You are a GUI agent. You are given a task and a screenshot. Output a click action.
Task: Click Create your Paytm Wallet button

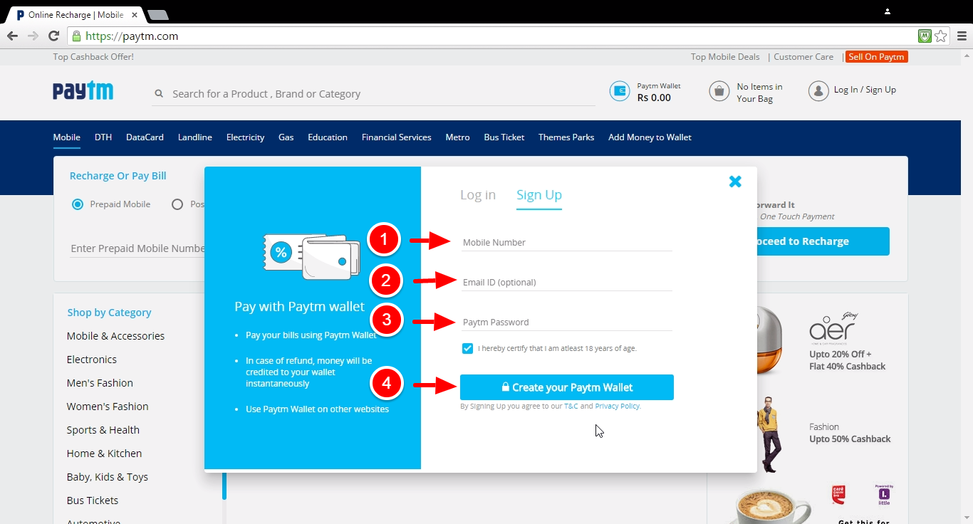click(x=567, y=387)
